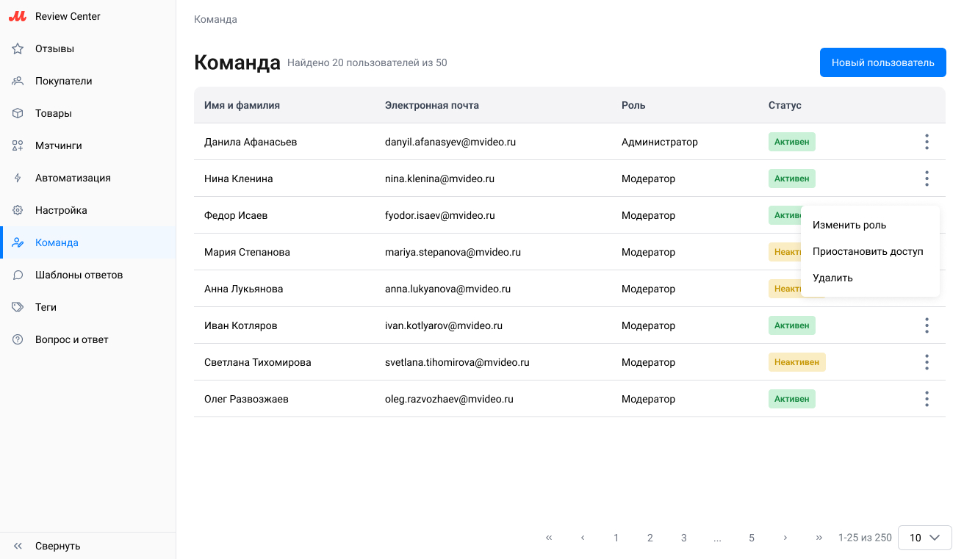Go to page 3 in pagination
The width and height of the screenshot is (964, 559).
(684, 538)
